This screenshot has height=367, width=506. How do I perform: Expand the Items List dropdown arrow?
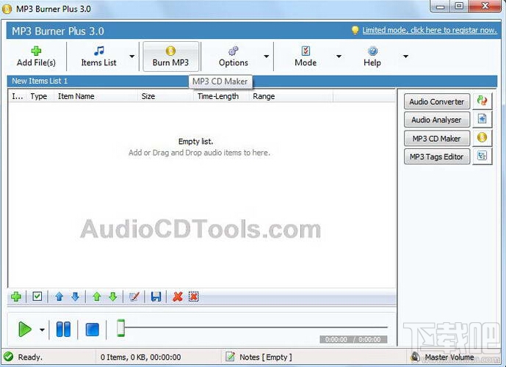point(131,57)
